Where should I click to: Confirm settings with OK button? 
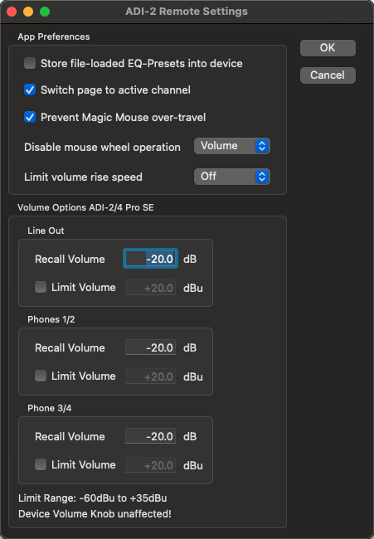click(x=328, y=48)
